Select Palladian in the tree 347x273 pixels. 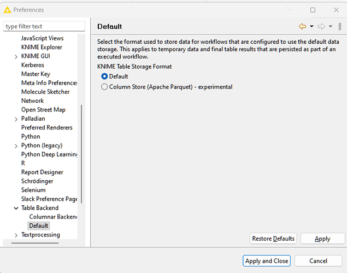(x=33, y=118)
